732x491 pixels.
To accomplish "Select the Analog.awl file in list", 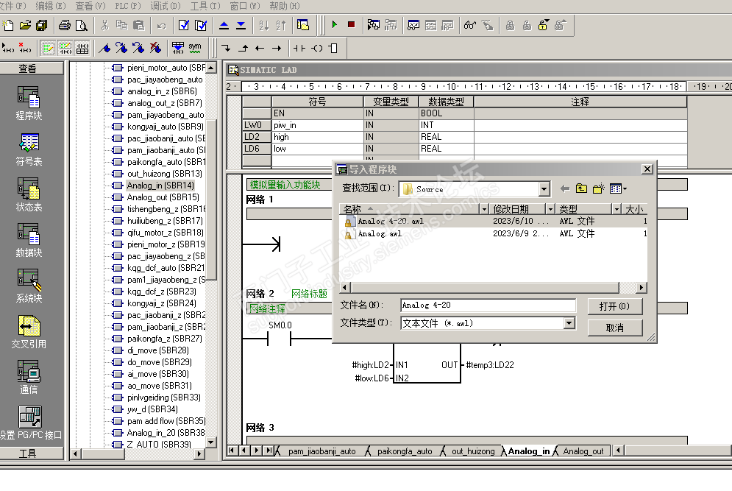I will coord(380,233).
